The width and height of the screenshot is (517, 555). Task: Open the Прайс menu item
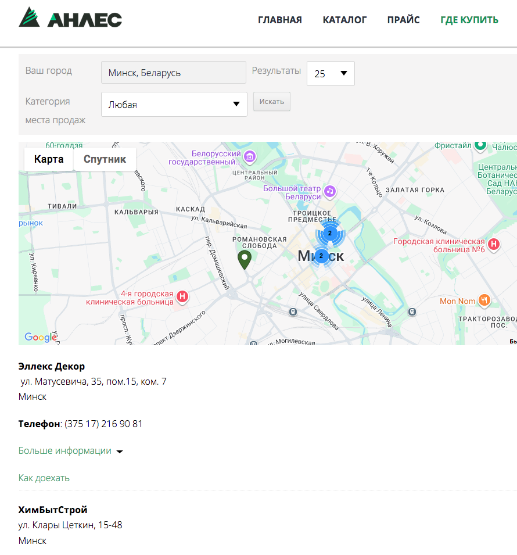pos(403,20)
